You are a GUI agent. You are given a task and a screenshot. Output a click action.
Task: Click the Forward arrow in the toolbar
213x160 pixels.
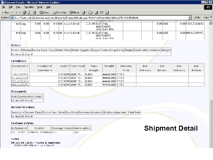click(x=17, y=12)
